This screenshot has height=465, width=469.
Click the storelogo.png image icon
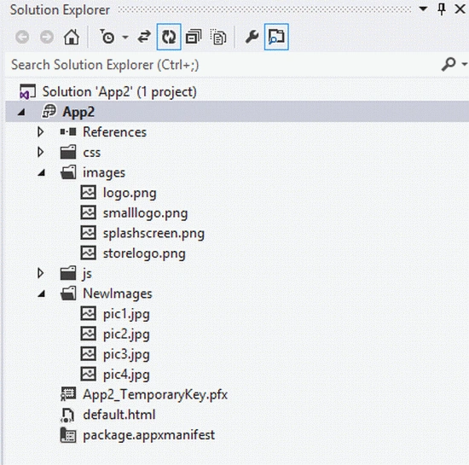click(x=89, y=253)
